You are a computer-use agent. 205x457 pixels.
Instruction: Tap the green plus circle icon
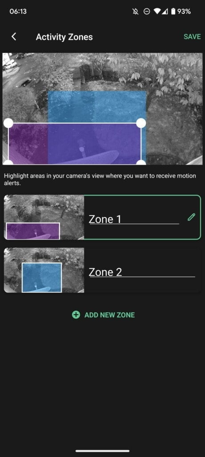click(76, 315)
